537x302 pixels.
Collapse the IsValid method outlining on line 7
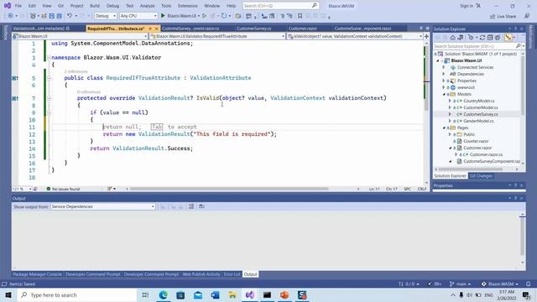pos(49,98)
